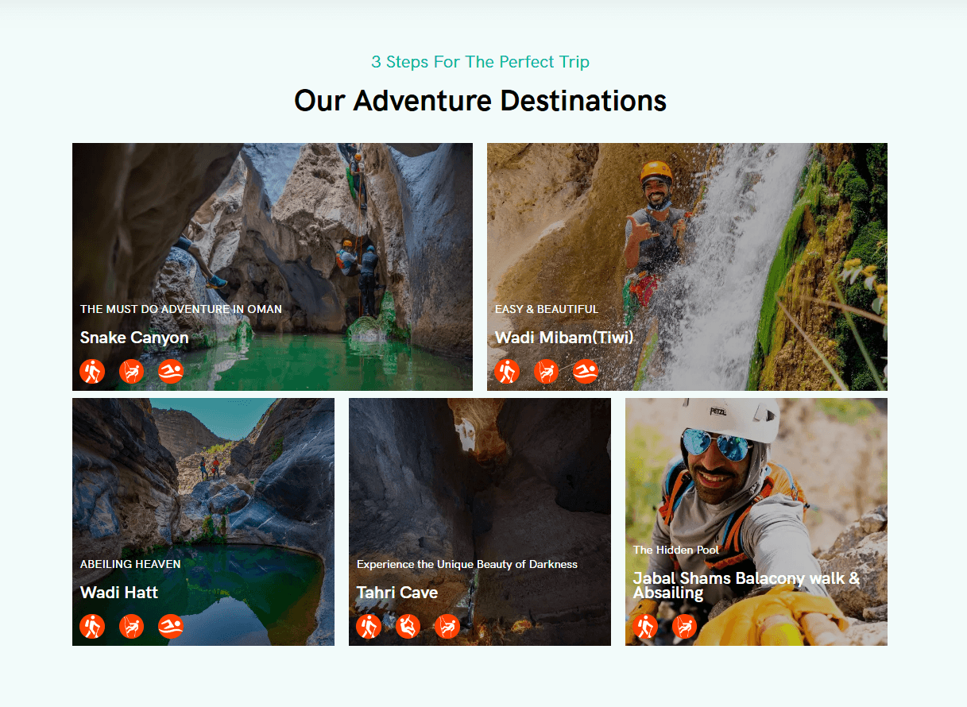Click the abseiling icon on Wadi Hatt card

point(132,626)
